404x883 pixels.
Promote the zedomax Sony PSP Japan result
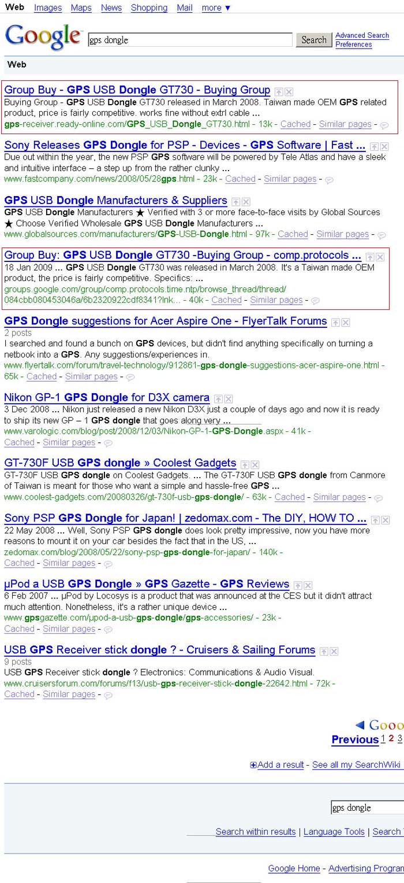tap(375, 520)
